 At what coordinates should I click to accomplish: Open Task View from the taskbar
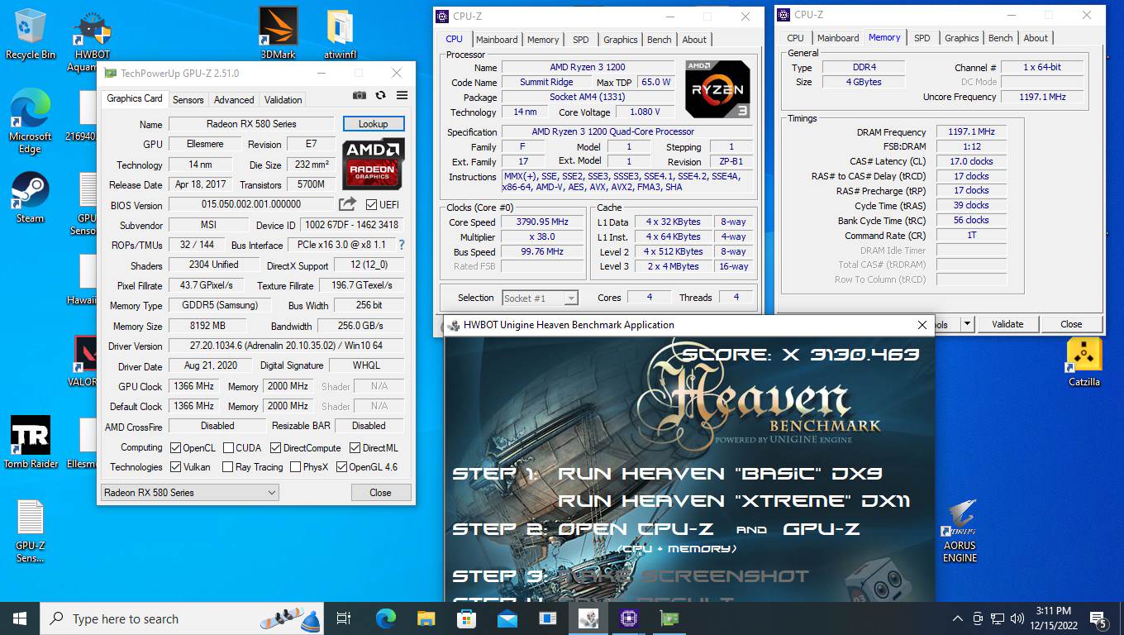(x=344, y=618)
